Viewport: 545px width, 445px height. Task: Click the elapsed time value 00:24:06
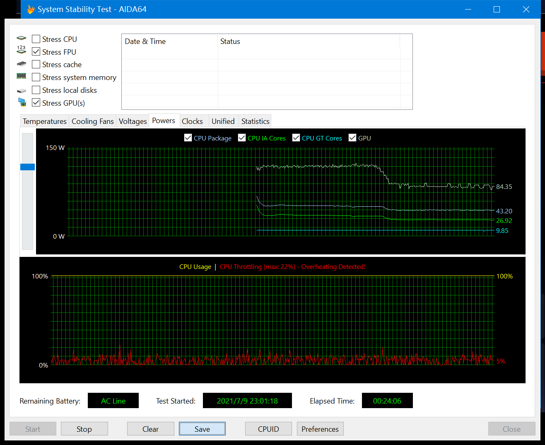point(387,401)
